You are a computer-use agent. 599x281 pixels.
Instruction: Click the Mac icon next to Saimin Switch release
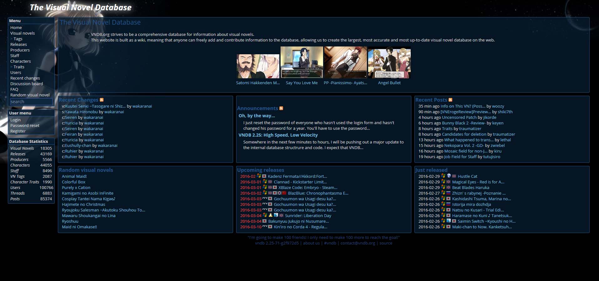point(449,221)
